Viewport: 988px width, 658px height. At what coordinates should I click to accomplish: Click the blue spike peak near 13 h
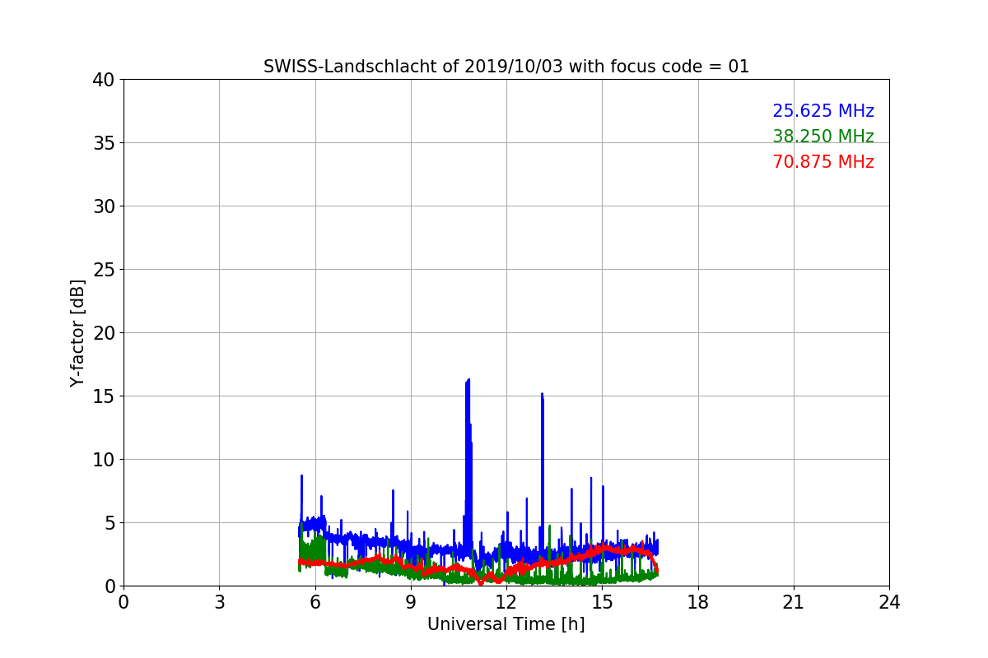542,394
